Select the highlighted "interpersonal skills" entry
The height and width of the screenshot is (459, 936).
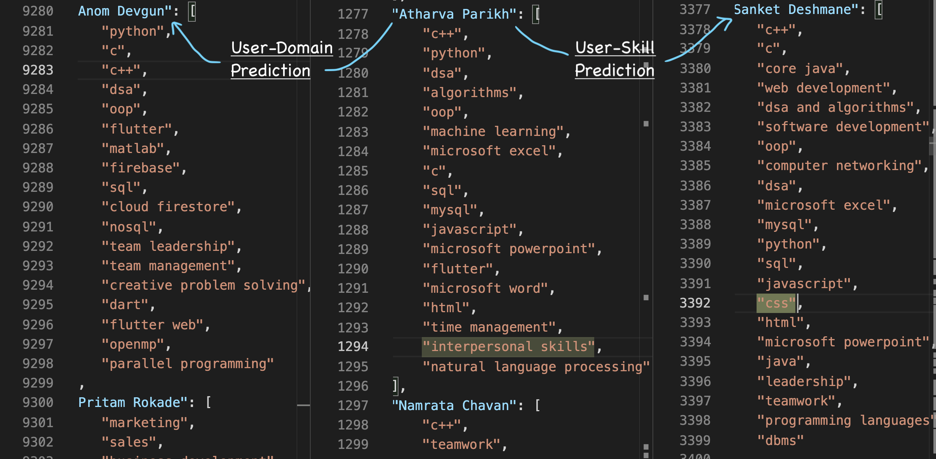508,346
